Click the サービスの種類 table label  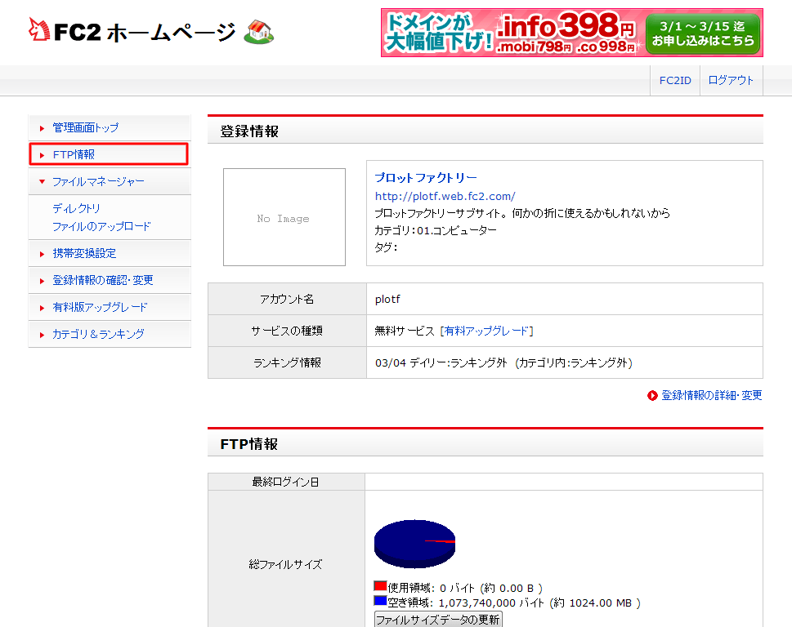coord(287,331)
